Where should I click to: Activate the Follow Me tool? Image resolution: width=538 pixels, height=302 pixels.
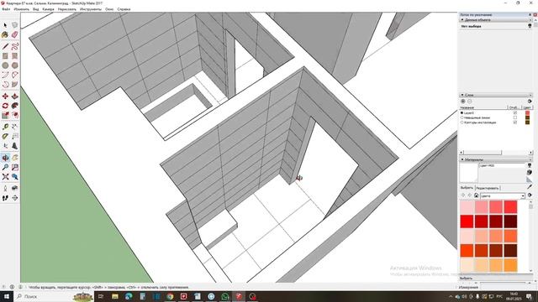[x=15, y=106]
